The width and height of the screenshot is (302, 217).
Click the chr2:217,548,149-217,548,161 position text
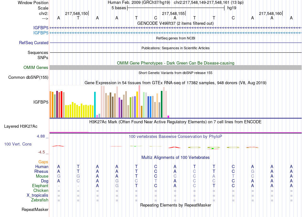click(209, 3)
